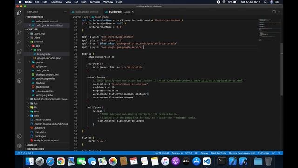
Task: Open the Source Control view
Action: tap(20, 32)
